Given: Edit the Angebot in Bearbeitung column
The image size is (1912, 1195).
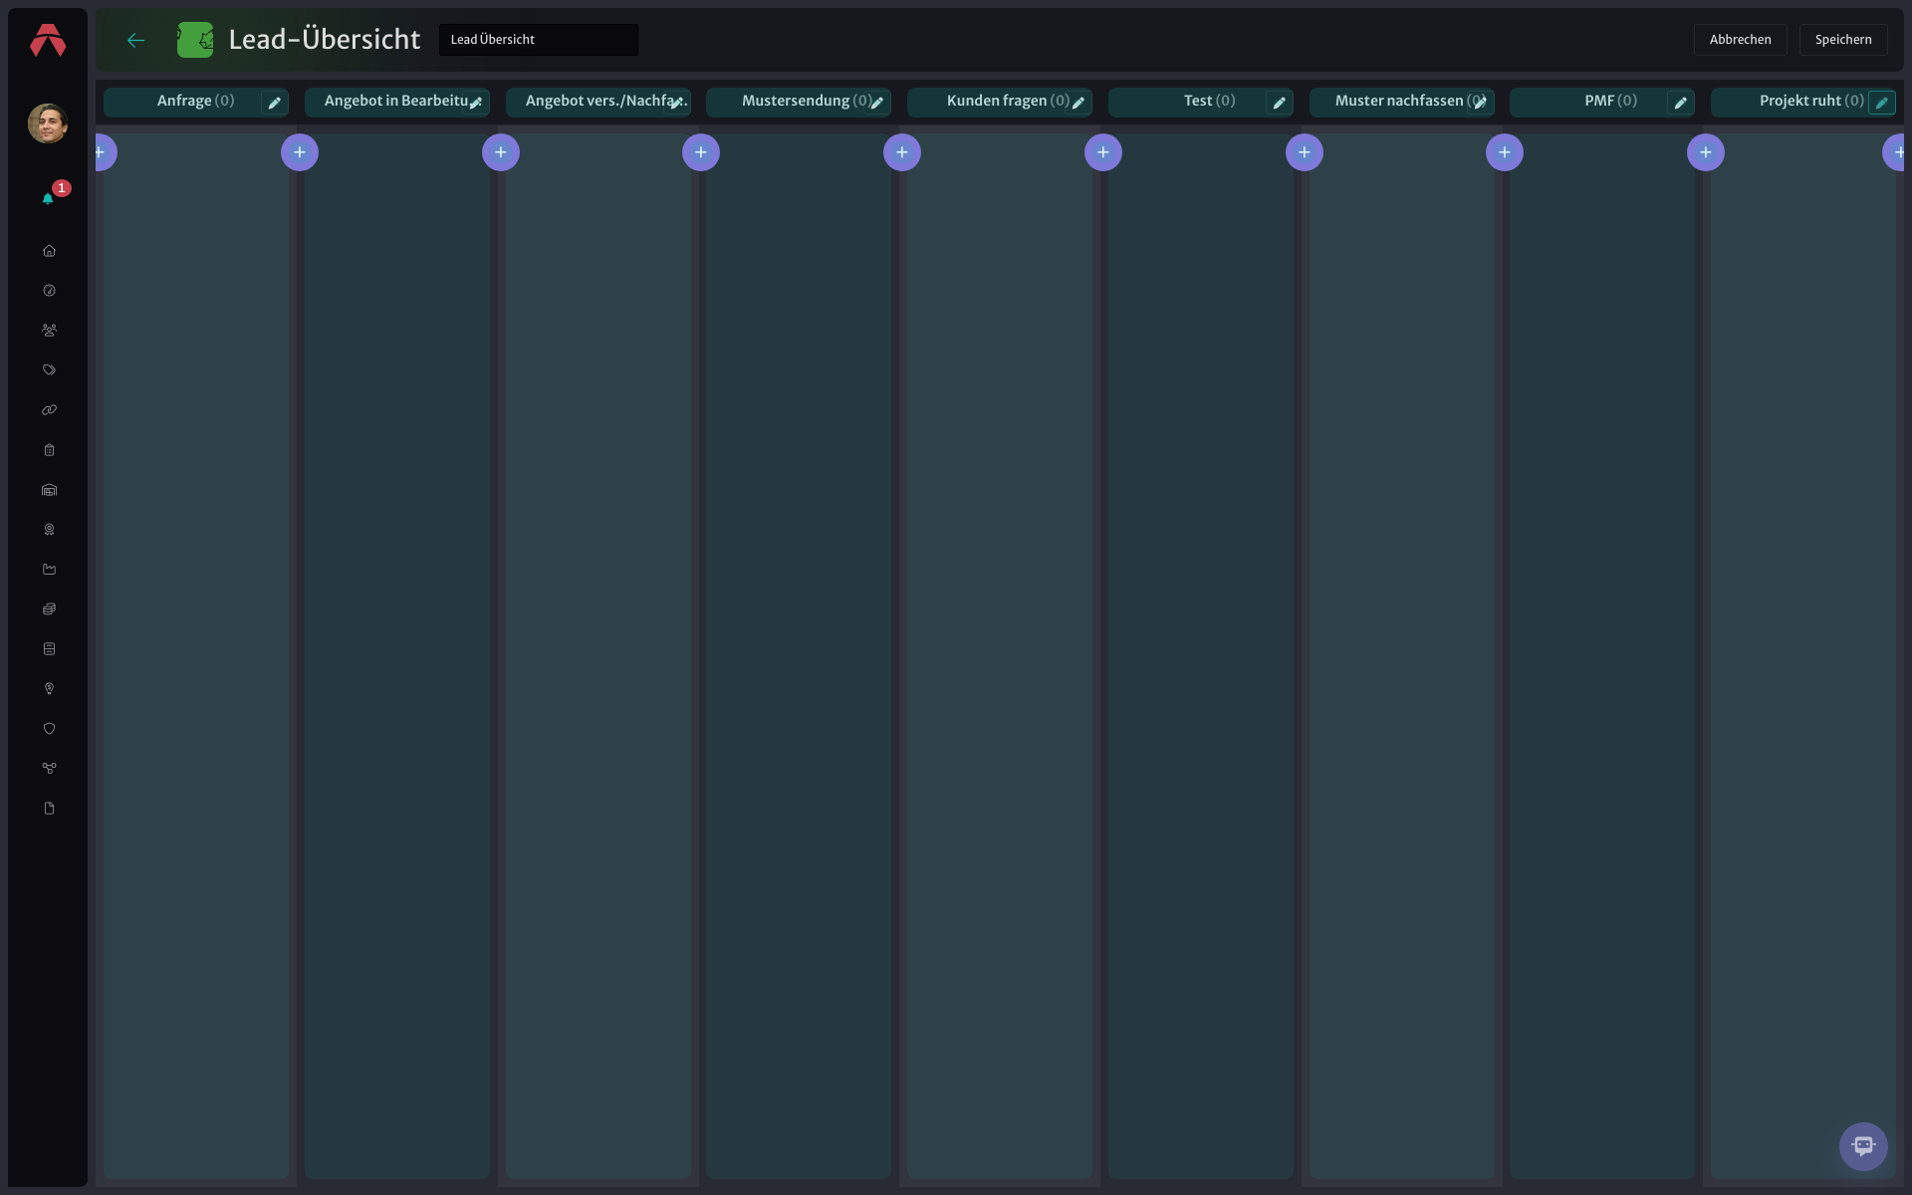Looking at the screenshot, I should (476, 103).
